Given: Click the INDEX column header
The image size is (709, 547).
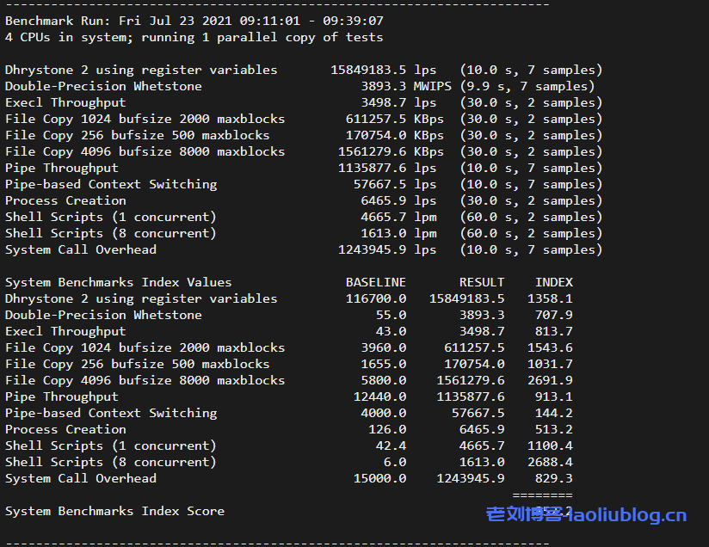Looking at the screenshot, I should [553, 282].
